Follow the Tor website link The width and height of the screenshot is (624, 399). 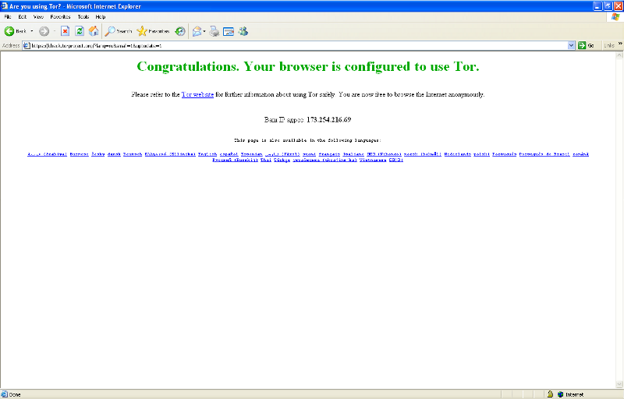click(197, 94)
